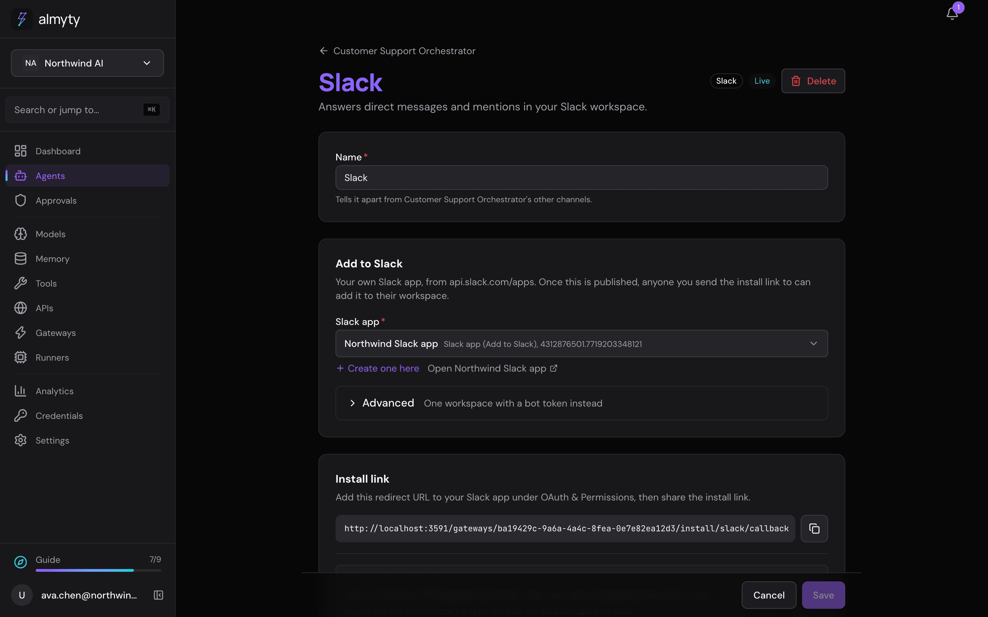
Task: Expand the Advanced bot token section
Action: point(581,403)
